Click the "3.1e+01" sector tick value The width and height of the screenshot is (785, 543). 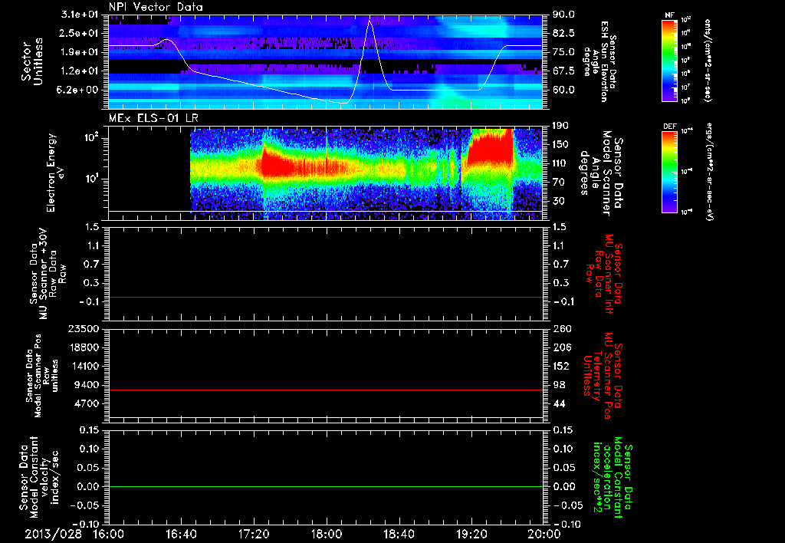coord(80,15)
